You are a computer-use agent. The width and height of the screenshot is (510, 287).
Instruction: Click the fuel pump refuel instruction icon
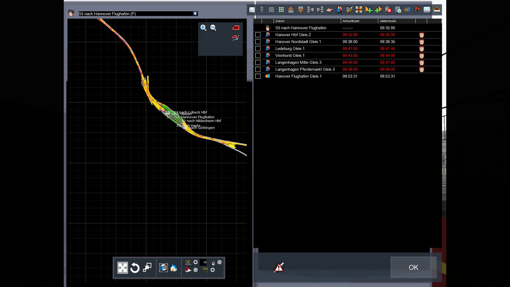349,10
